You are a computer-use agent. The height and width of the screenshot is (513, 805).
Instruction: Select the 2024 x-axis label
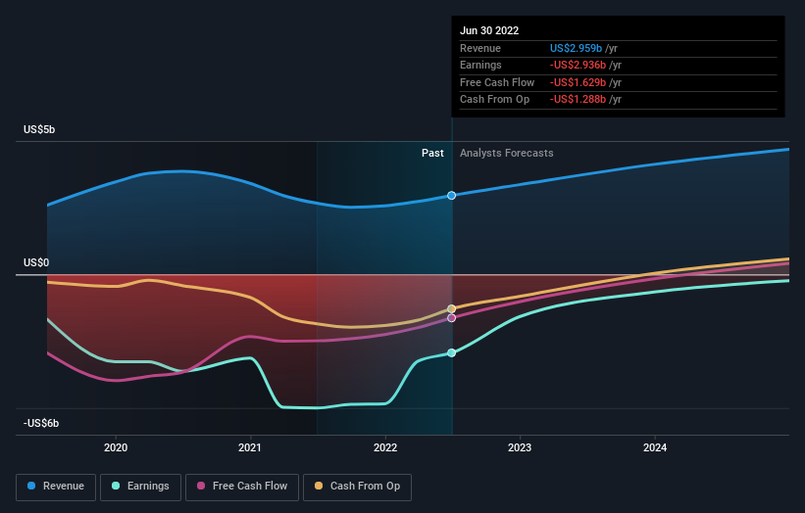(655, 447)
